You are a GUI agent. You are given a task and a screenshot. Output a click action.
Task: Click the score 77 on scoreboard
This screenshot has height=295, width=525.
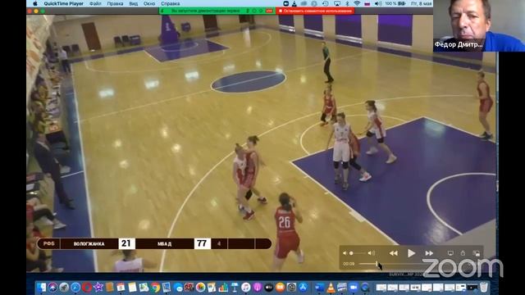(x=203, y=243)
